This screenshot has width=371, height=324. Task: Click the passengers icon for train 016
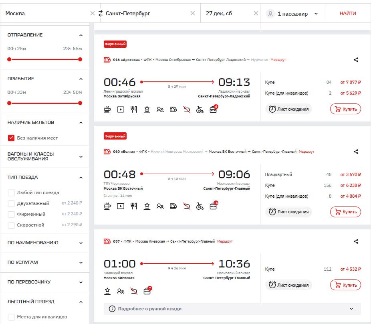[x=160, y=109]
